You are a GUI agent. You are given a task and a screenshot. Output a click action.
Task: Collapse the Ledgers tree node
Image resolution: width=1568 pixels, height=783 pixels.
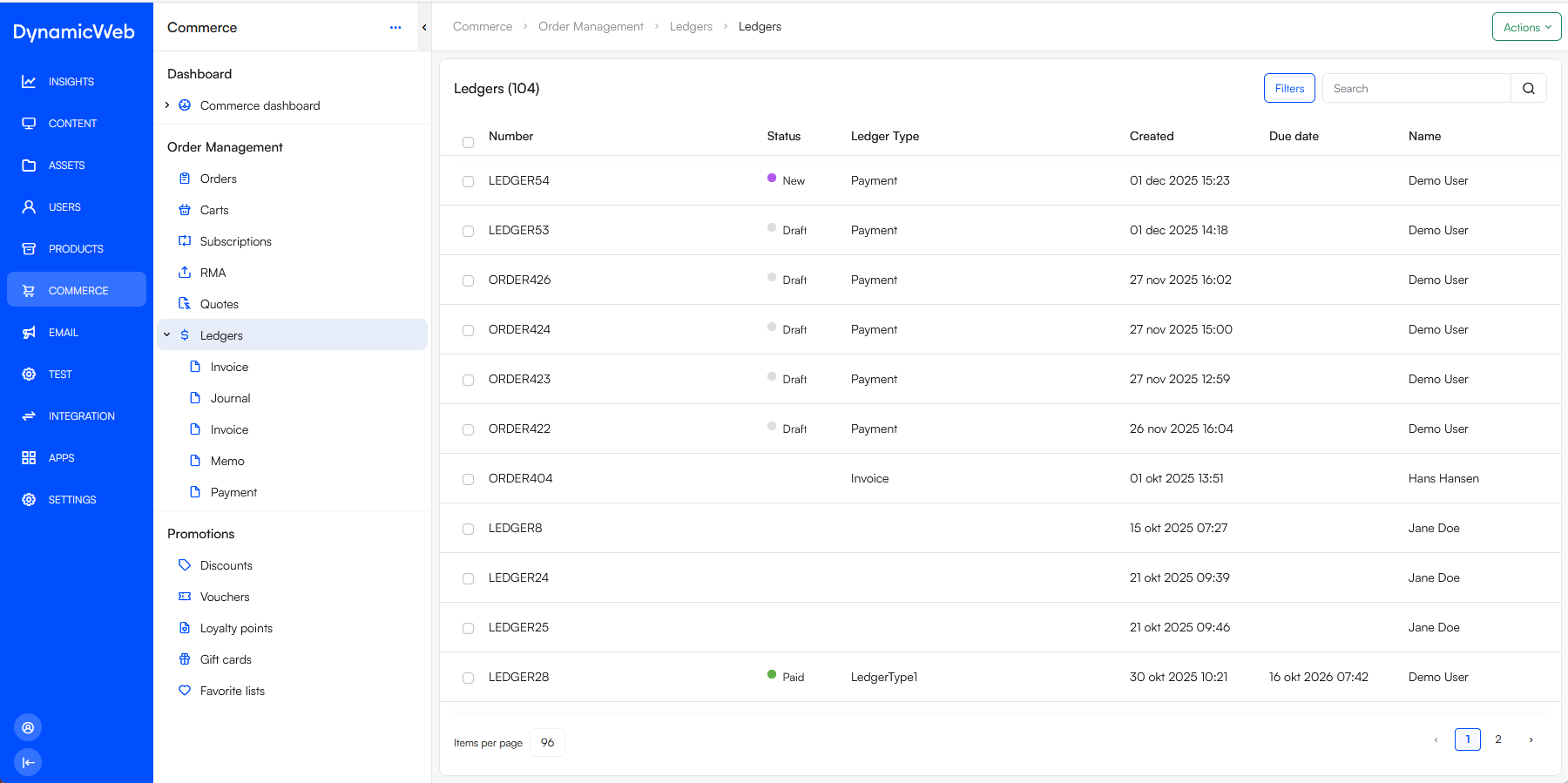coord(167,335)
